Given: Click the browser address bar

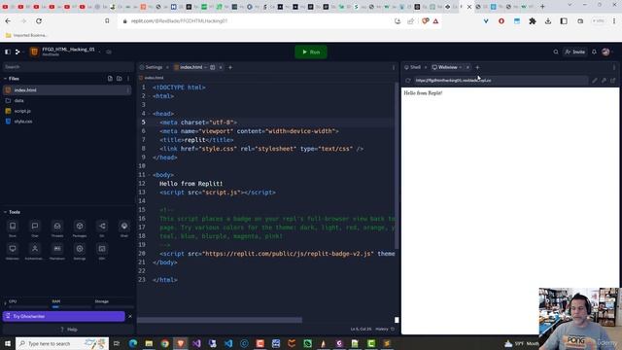Looking at the screenshot, I should coord(254,21).
